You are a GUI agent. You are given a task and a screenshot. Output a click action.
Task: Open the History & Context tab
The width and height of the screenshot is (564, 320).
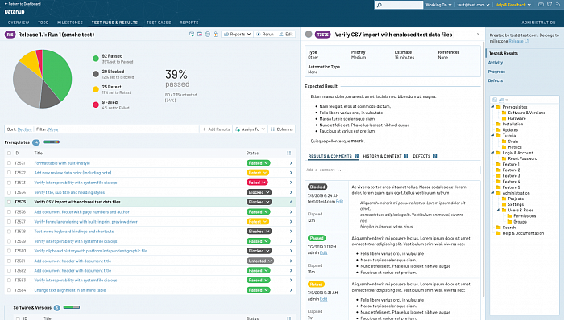click(x=385, y=156)
